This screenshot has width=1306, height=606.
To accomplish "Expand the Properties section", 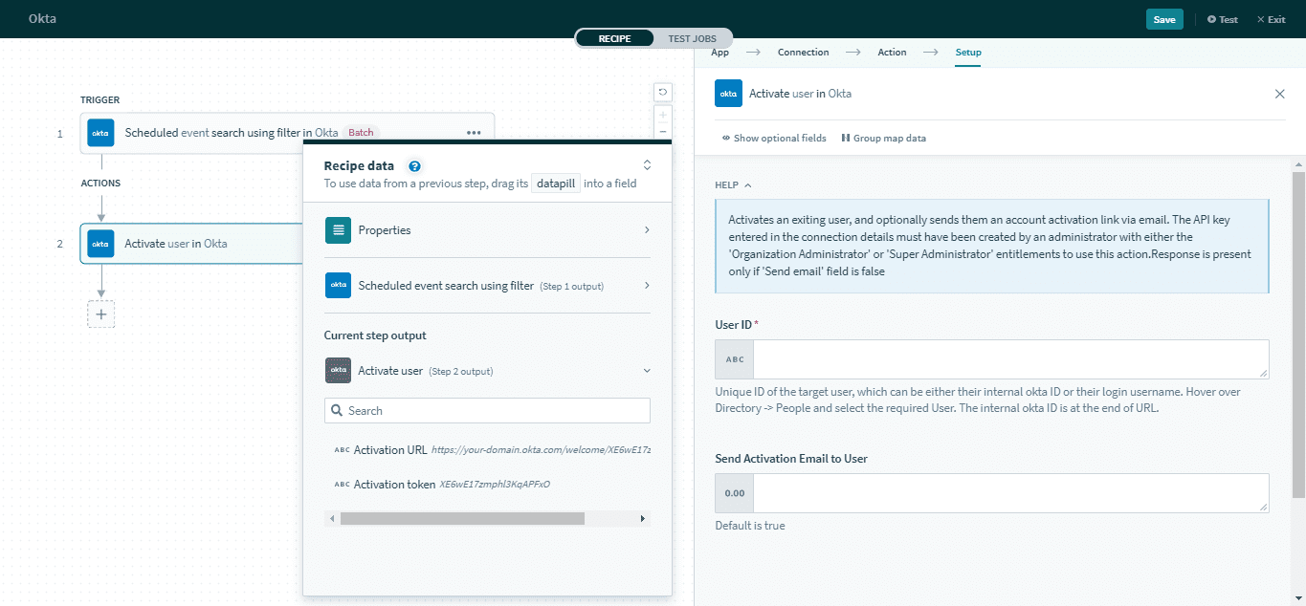I will 647,230.
